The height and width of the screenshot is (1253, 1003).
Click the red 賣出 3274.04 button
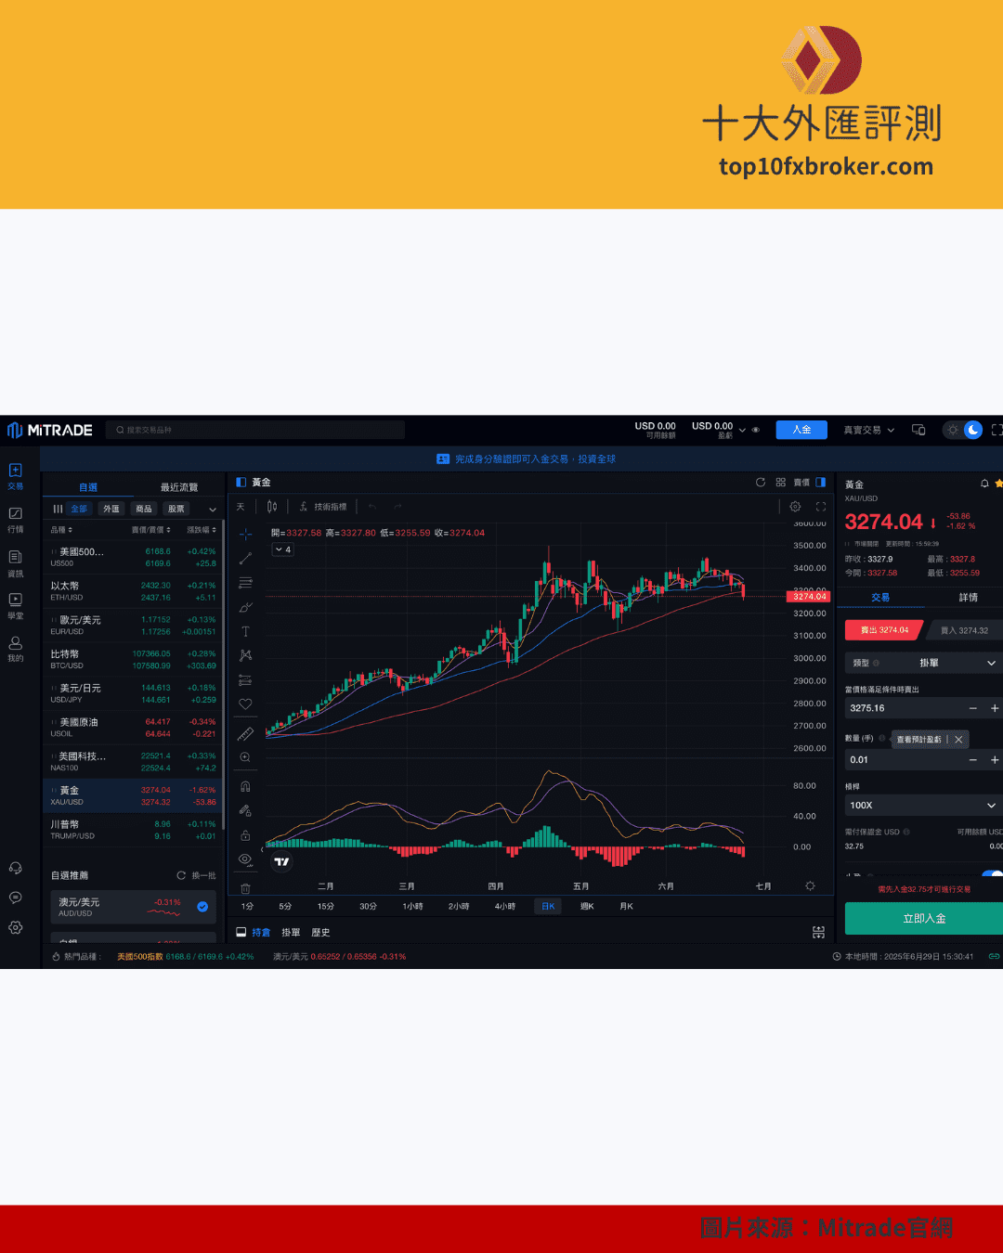coord(883,630)
